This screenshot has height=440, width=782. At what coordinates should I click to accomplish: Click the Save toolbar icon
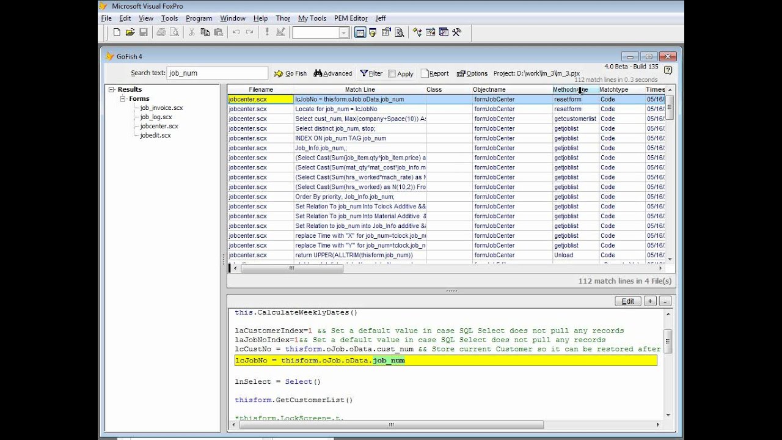[x=144, y=32]
